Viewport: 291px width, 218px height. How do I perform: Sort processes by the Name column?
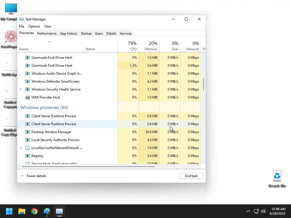51,46
